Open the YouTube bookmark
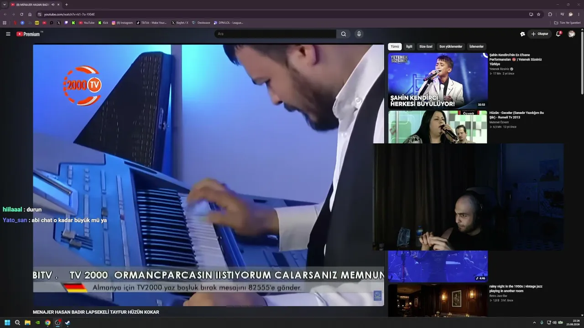Screen dimensions: 584x328 pyautogui.click(x=87, y=22)
